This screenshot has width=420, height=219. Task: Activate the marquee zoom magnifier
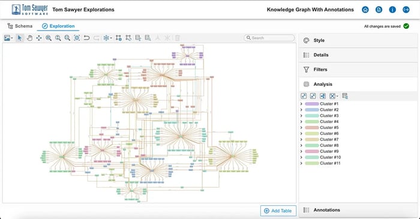coord(67,38)
